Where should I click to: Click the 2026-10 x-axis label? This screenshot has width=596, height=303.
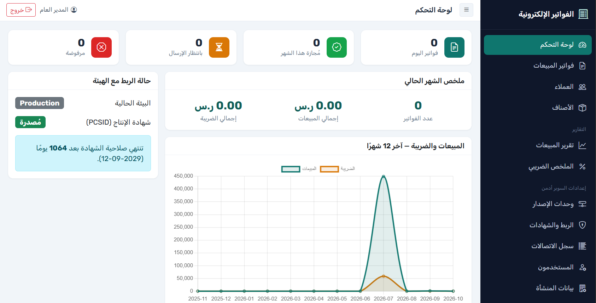[453, 299]
